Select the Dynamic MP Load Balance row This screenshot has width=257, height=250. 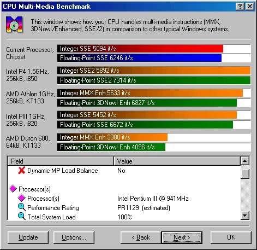(x=124, y=171)
